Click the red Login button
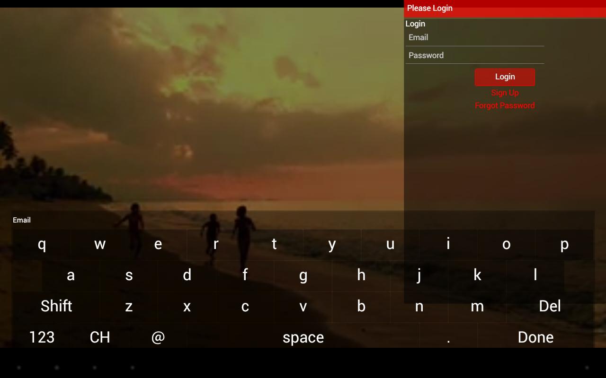The height and width of the screenshot is (378, 606). [x=505, y=77]
